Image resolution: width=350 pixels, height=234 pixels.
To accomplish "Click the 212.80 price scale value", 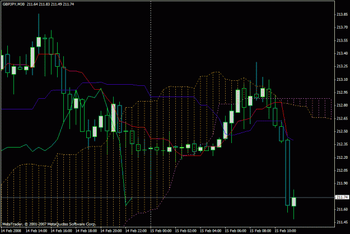I will (342, 105).
